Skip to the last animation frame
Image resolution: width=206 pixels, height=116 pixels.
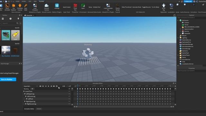(54, 86)
